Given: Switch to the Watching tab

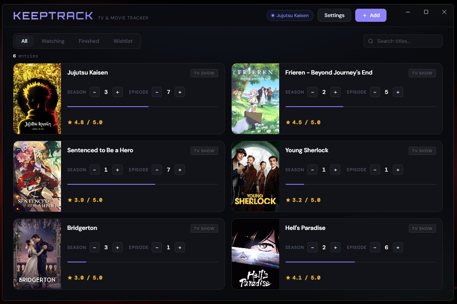Looking at the screenshot, I should click(x=53, y=41).
